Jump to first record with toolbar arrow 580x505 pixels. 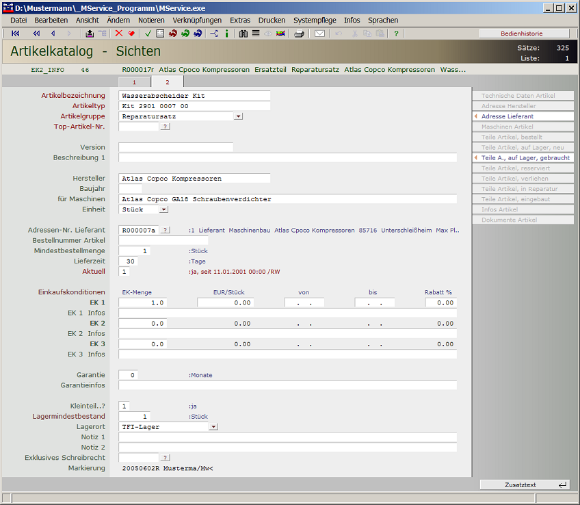pyautogui.click(x=16, y=34)
